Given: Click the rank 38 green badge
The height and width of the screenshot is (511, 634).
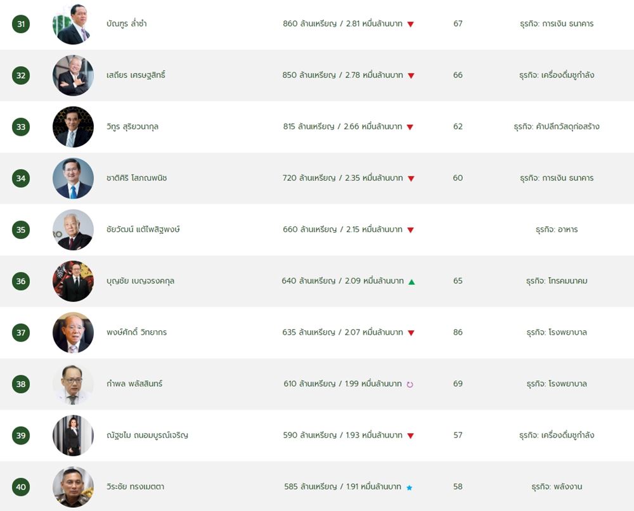Looking at the screenshot, I should coord(21,384).
